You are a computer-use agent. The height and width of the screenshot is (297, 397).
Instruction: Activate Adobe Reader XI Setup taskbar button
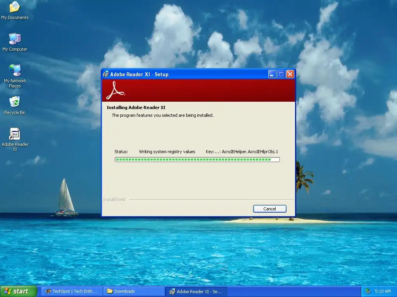(x=196, y=292)
